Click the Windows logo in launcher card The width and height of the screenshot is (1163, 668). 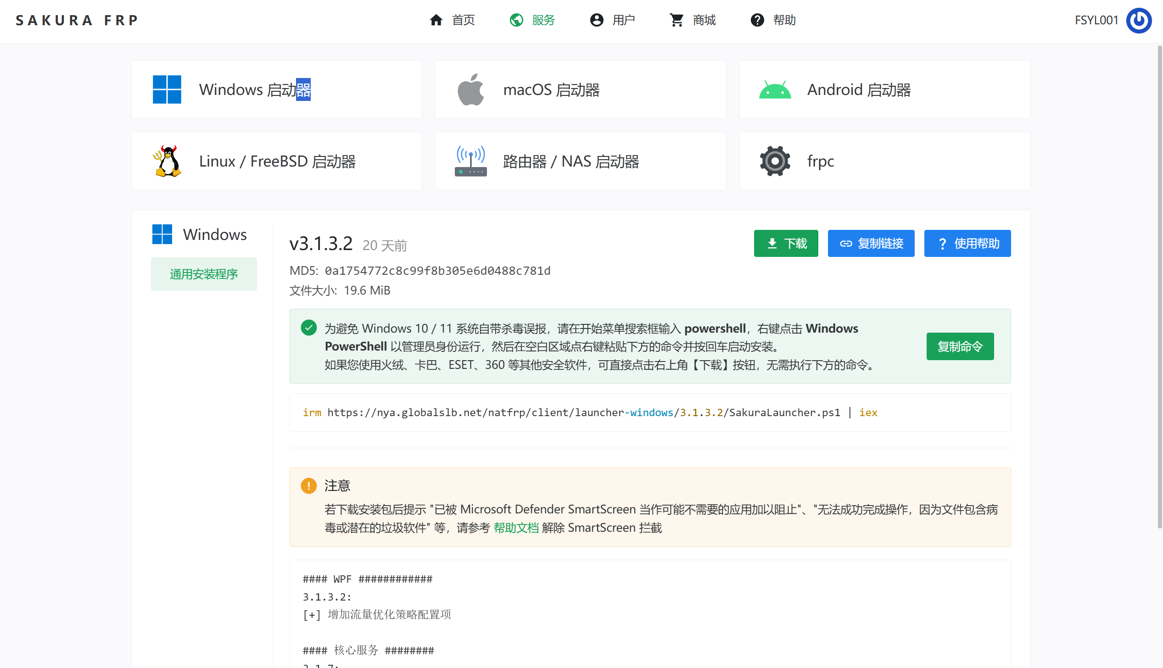tap(167, 89)
